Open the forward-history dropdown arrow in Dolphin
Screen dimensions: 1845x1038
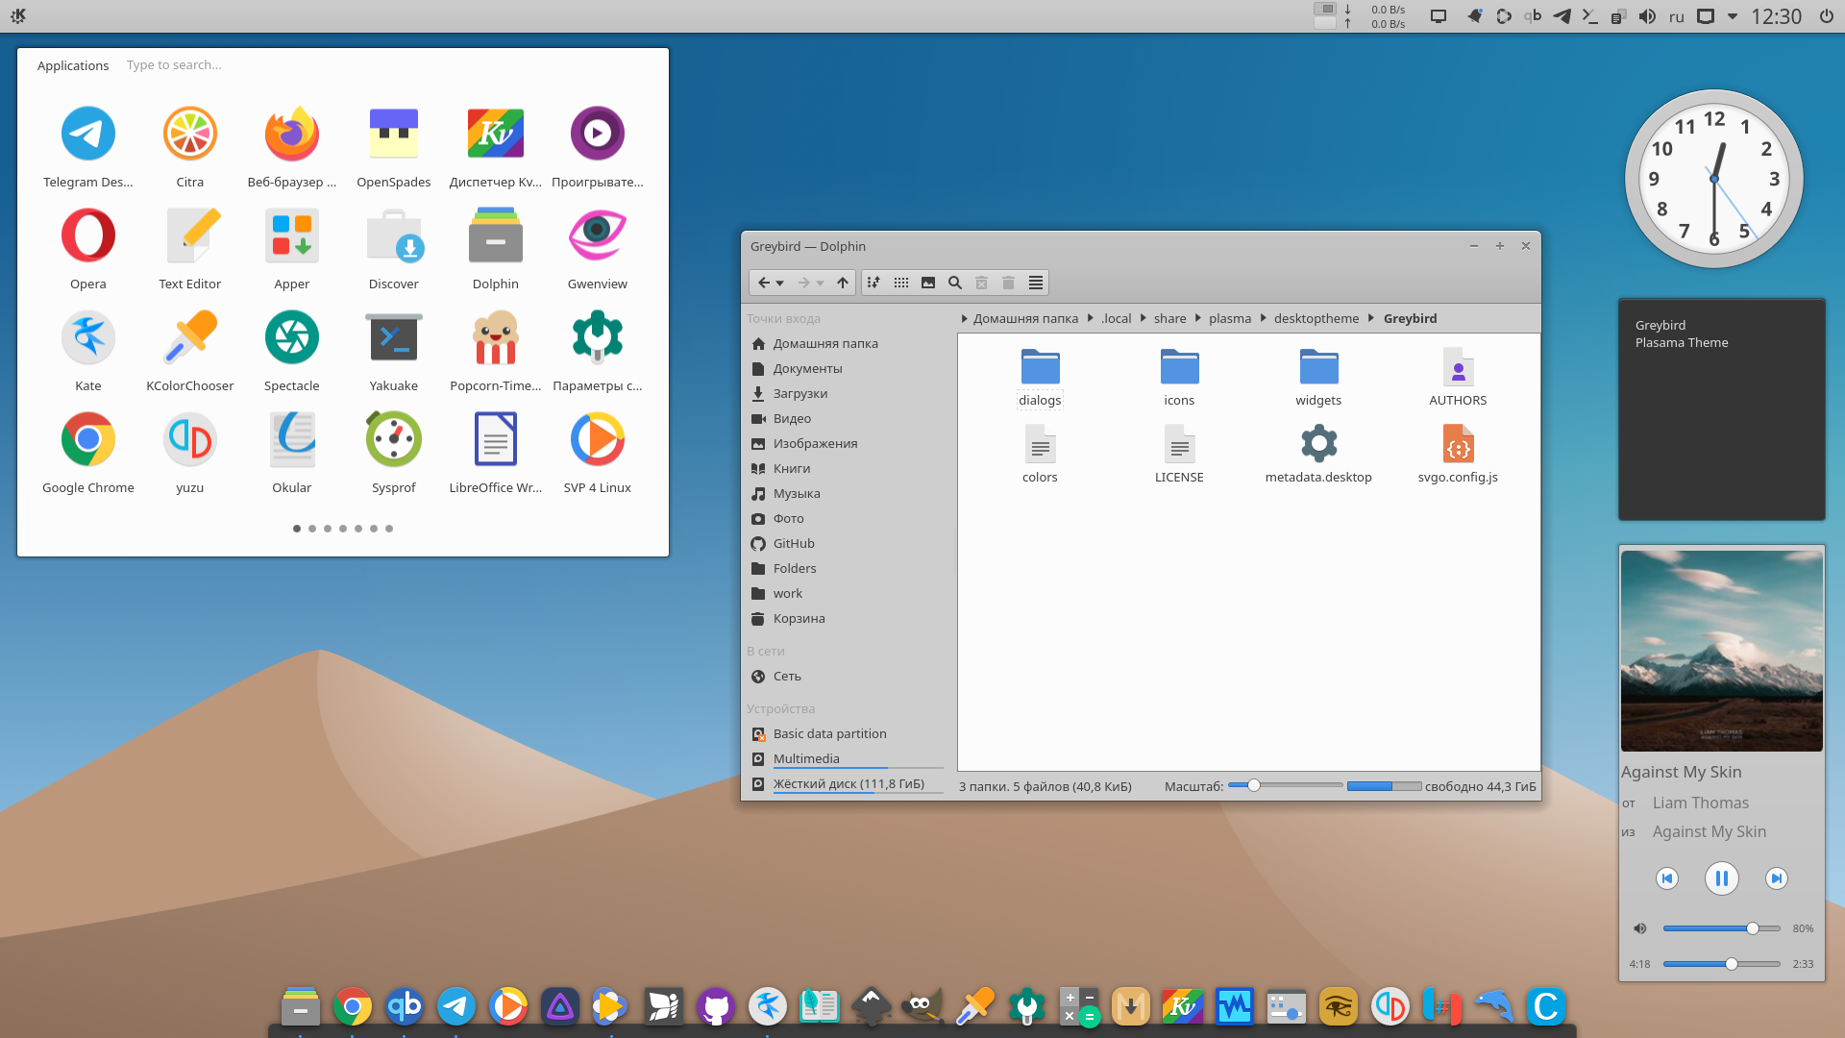820,284
